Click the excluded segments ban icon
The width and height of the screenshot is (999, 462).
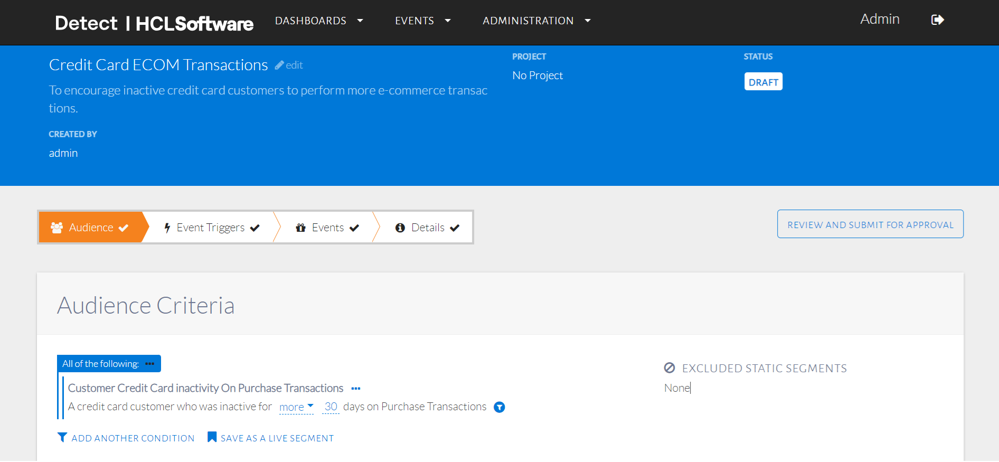(670, 368)
